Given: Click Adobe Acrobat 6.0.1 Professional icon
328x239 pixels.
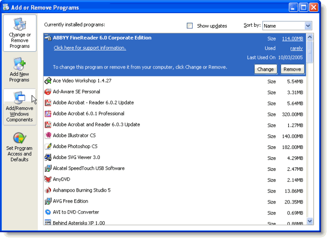Looking at the screenshot, I should tap(48, 114).
